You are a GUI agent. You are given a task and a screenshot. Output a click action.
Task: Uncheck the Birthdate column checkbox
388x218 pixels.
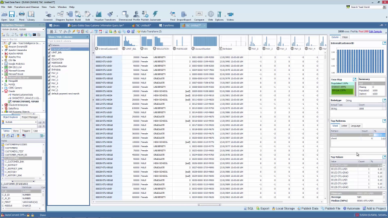pyautogui.click(x=50, y=70)
